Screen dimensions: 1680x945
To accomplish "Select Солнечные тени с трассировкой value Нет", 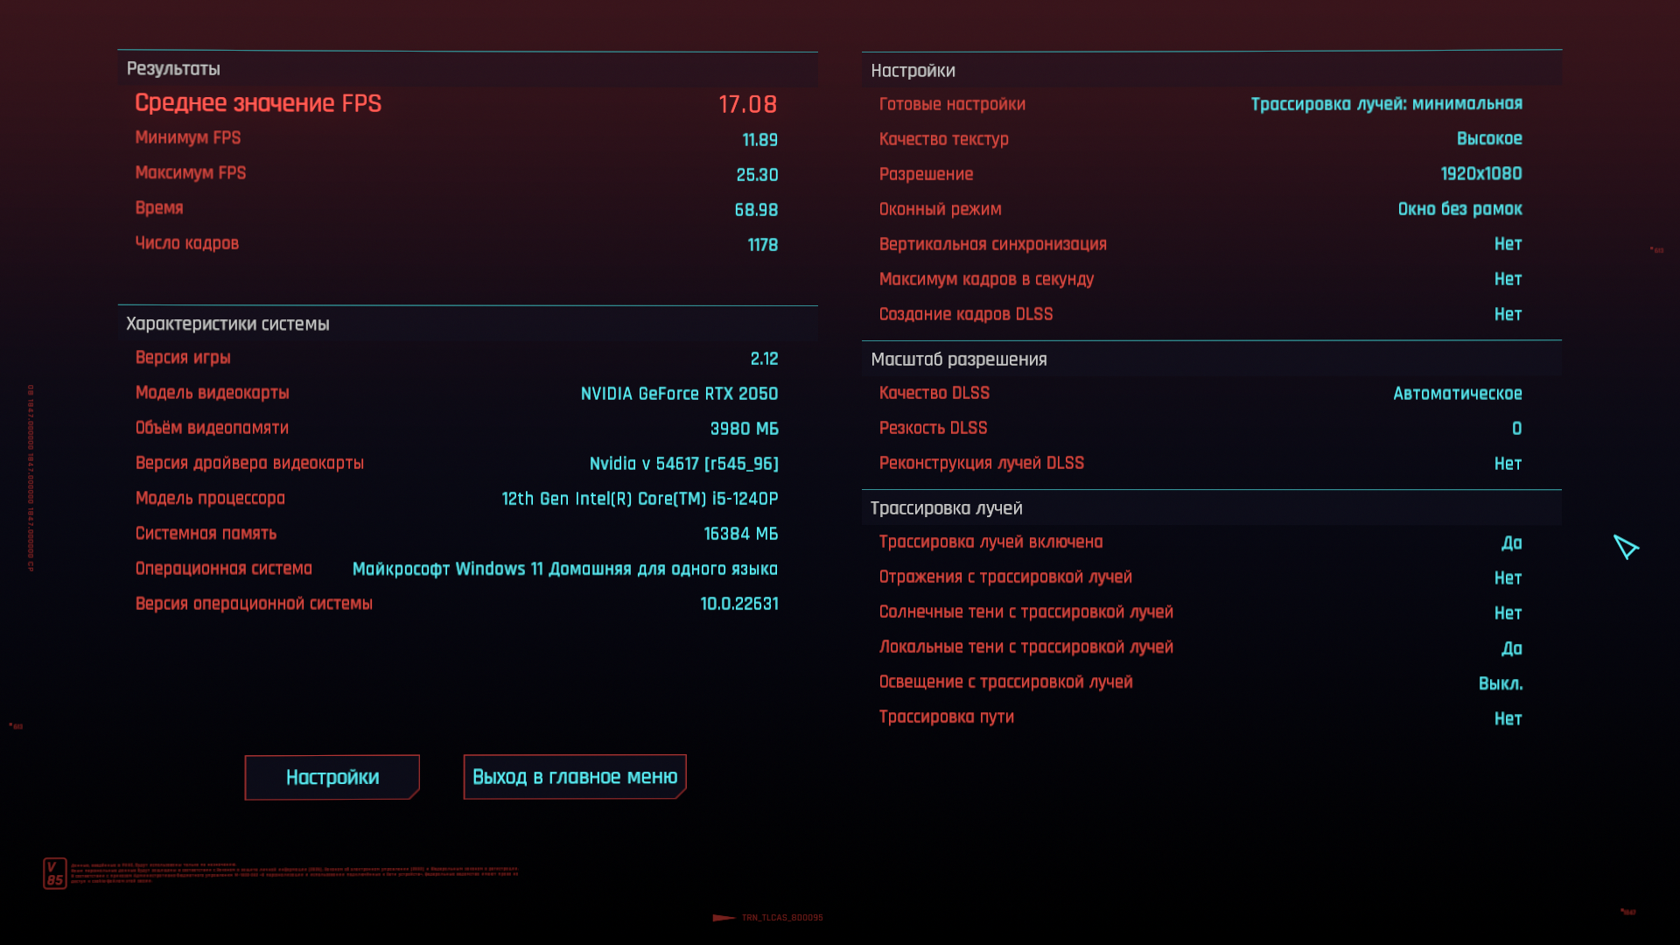I will click(x=1508, y=613).
